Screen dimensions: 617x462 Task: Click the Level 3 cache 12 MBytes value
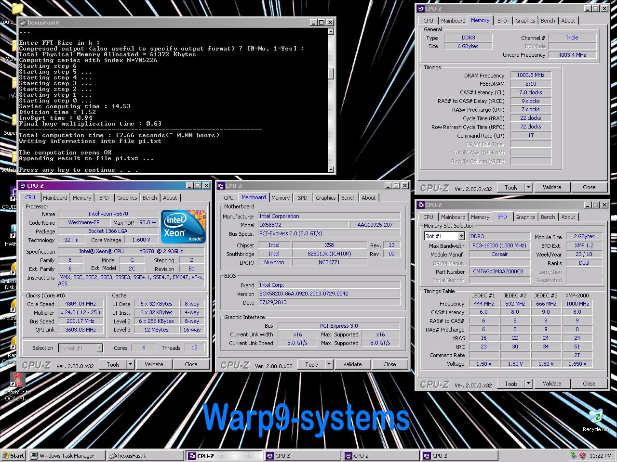click(157, 330)
